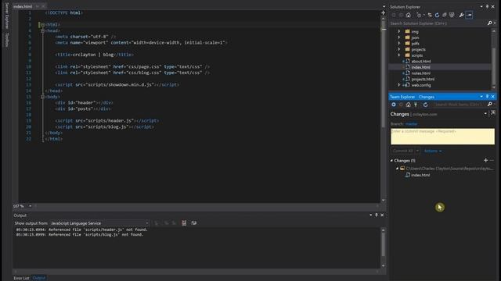Click the Search Work Items field

click(460, 105)
